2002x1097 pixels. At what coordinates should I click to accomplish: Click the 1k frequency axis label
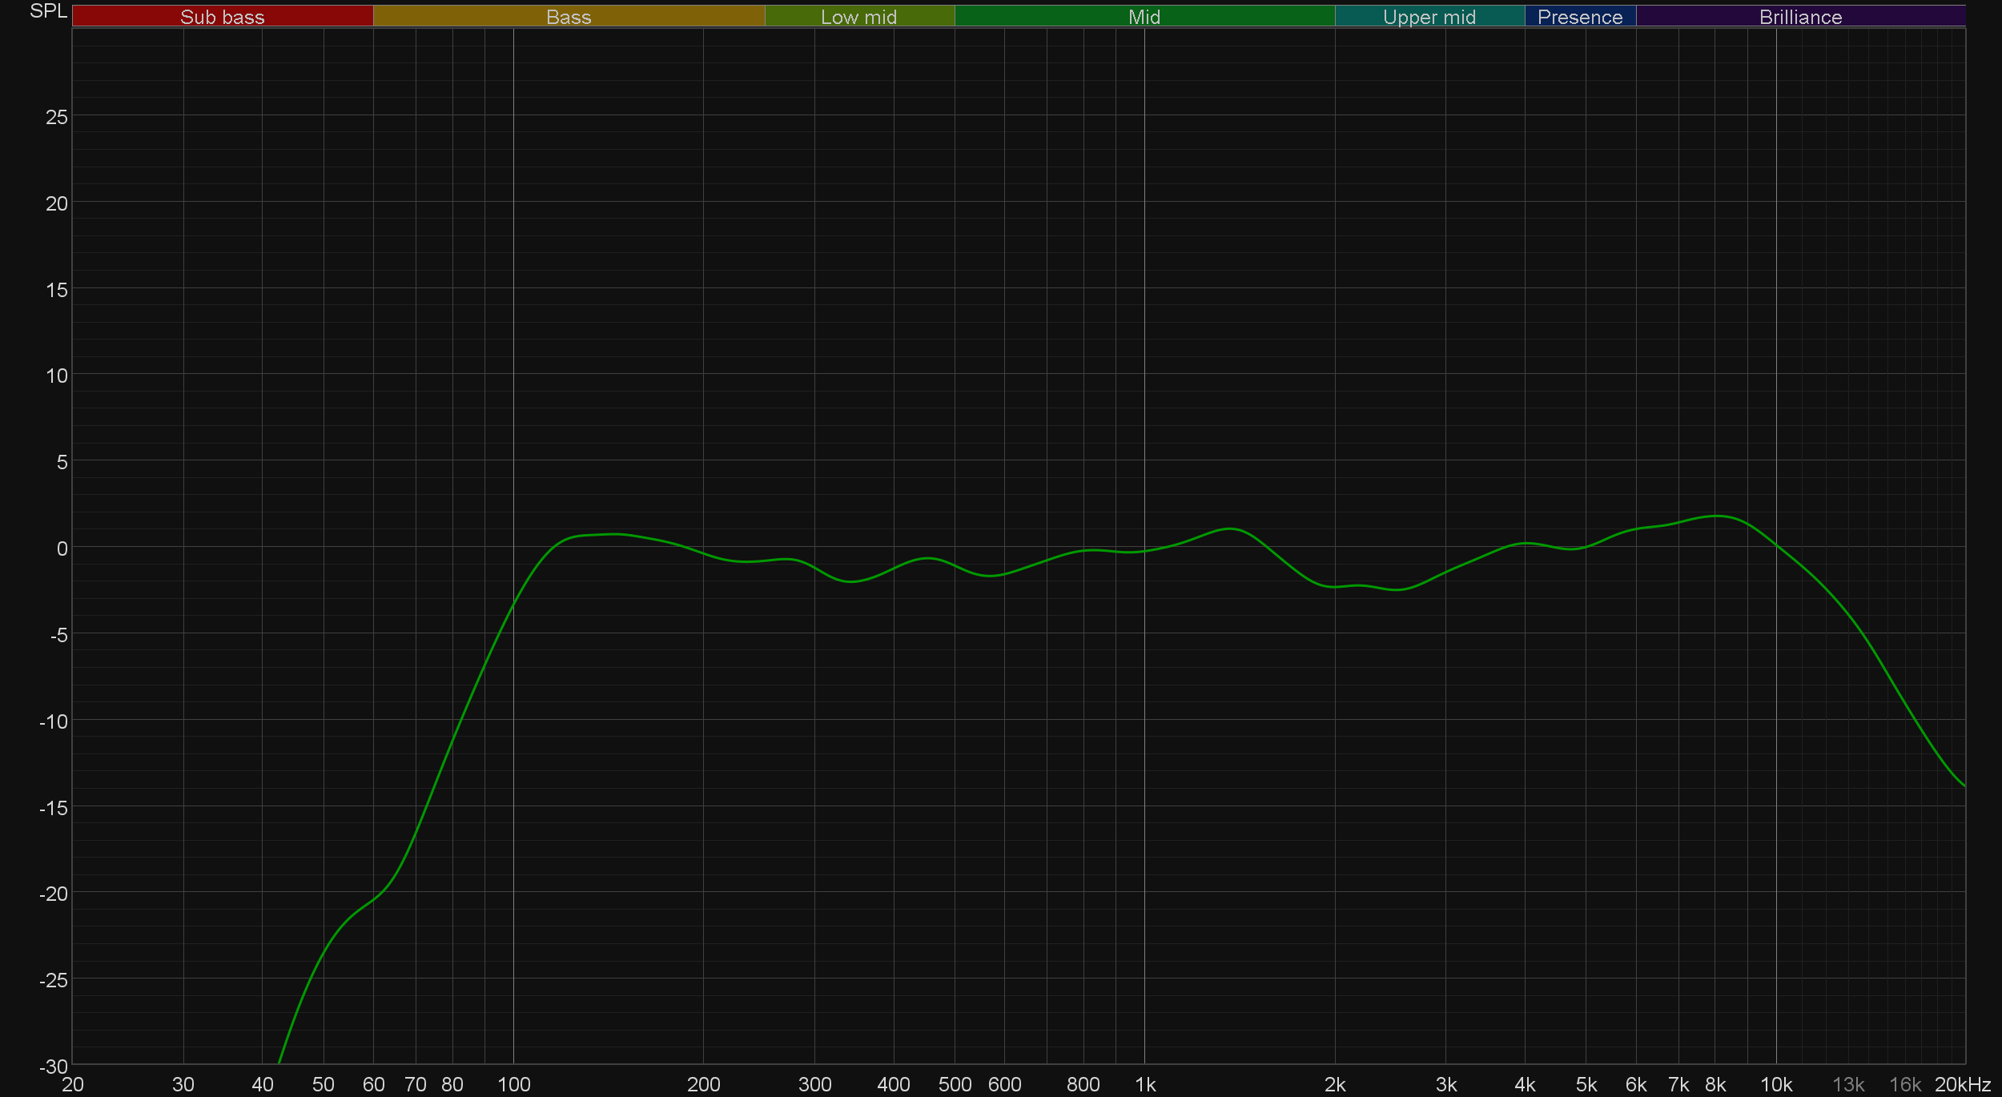(x=1145, y=1084)
